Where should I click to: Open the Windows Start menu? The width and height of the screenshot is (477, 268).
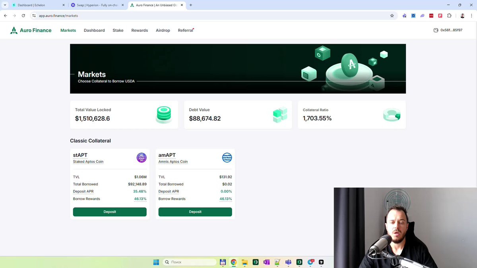[x=156, y=262]
